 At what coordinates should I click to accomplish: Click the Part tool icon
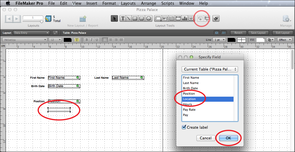[207, 19]
